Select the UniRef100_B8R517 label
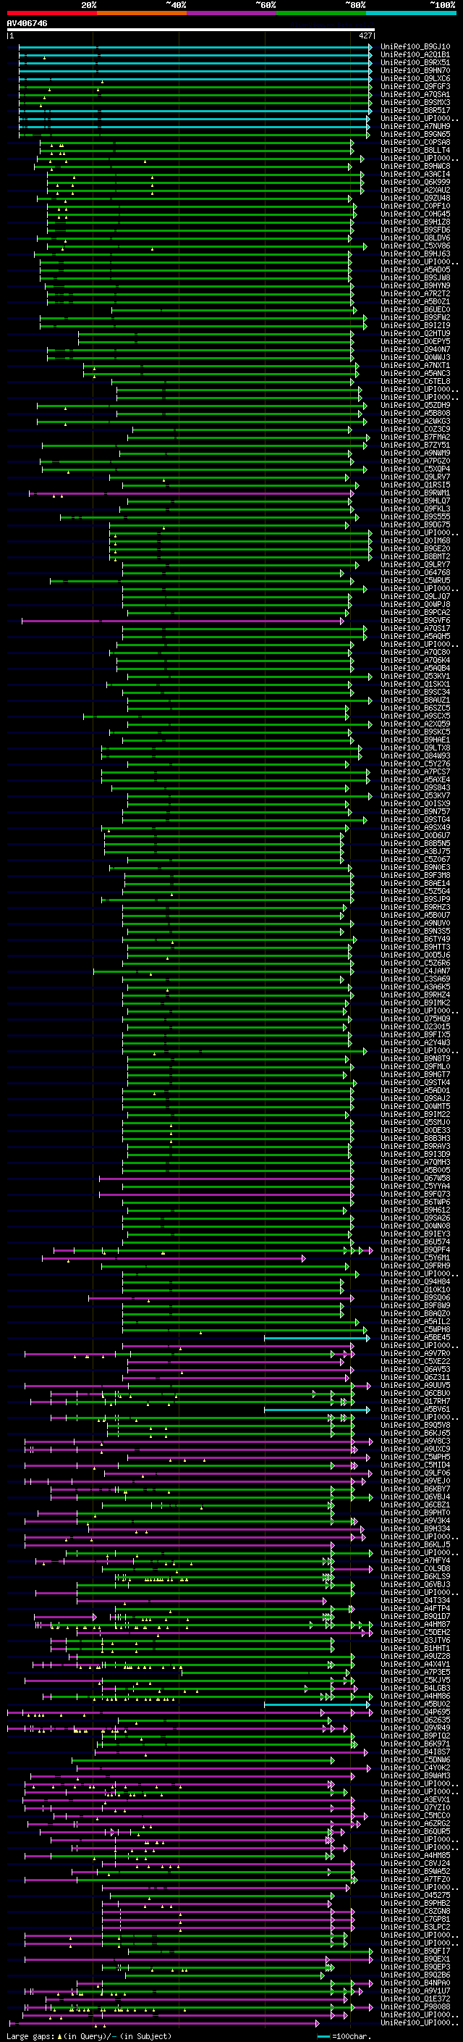Image resolution: width=463 pixels, height=2042 pixels. tap(415, 110)
